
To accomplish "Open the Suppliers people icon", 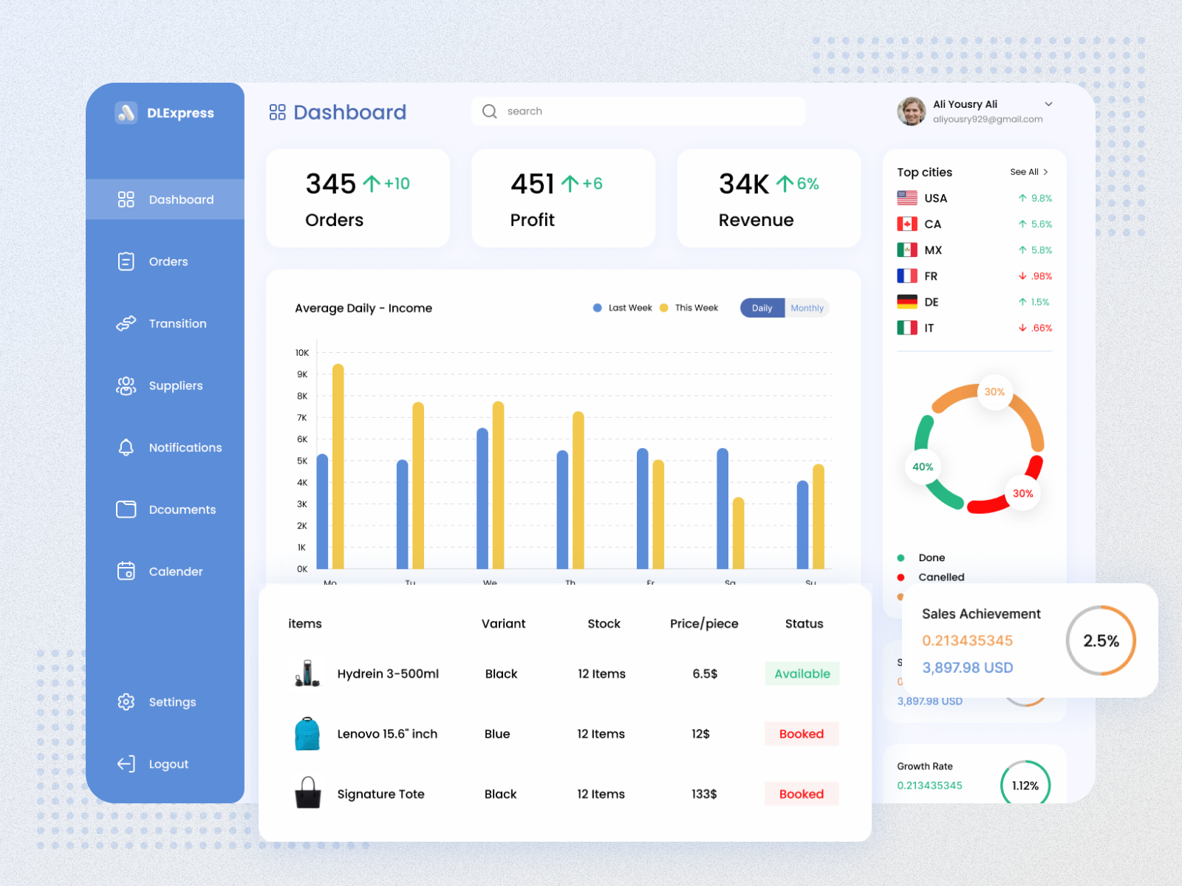I will pyautogui.click(x=126, y=385).
